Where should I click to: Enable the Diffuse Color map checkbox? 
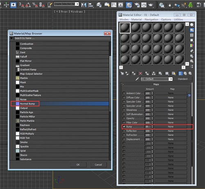tap(124, 98)
